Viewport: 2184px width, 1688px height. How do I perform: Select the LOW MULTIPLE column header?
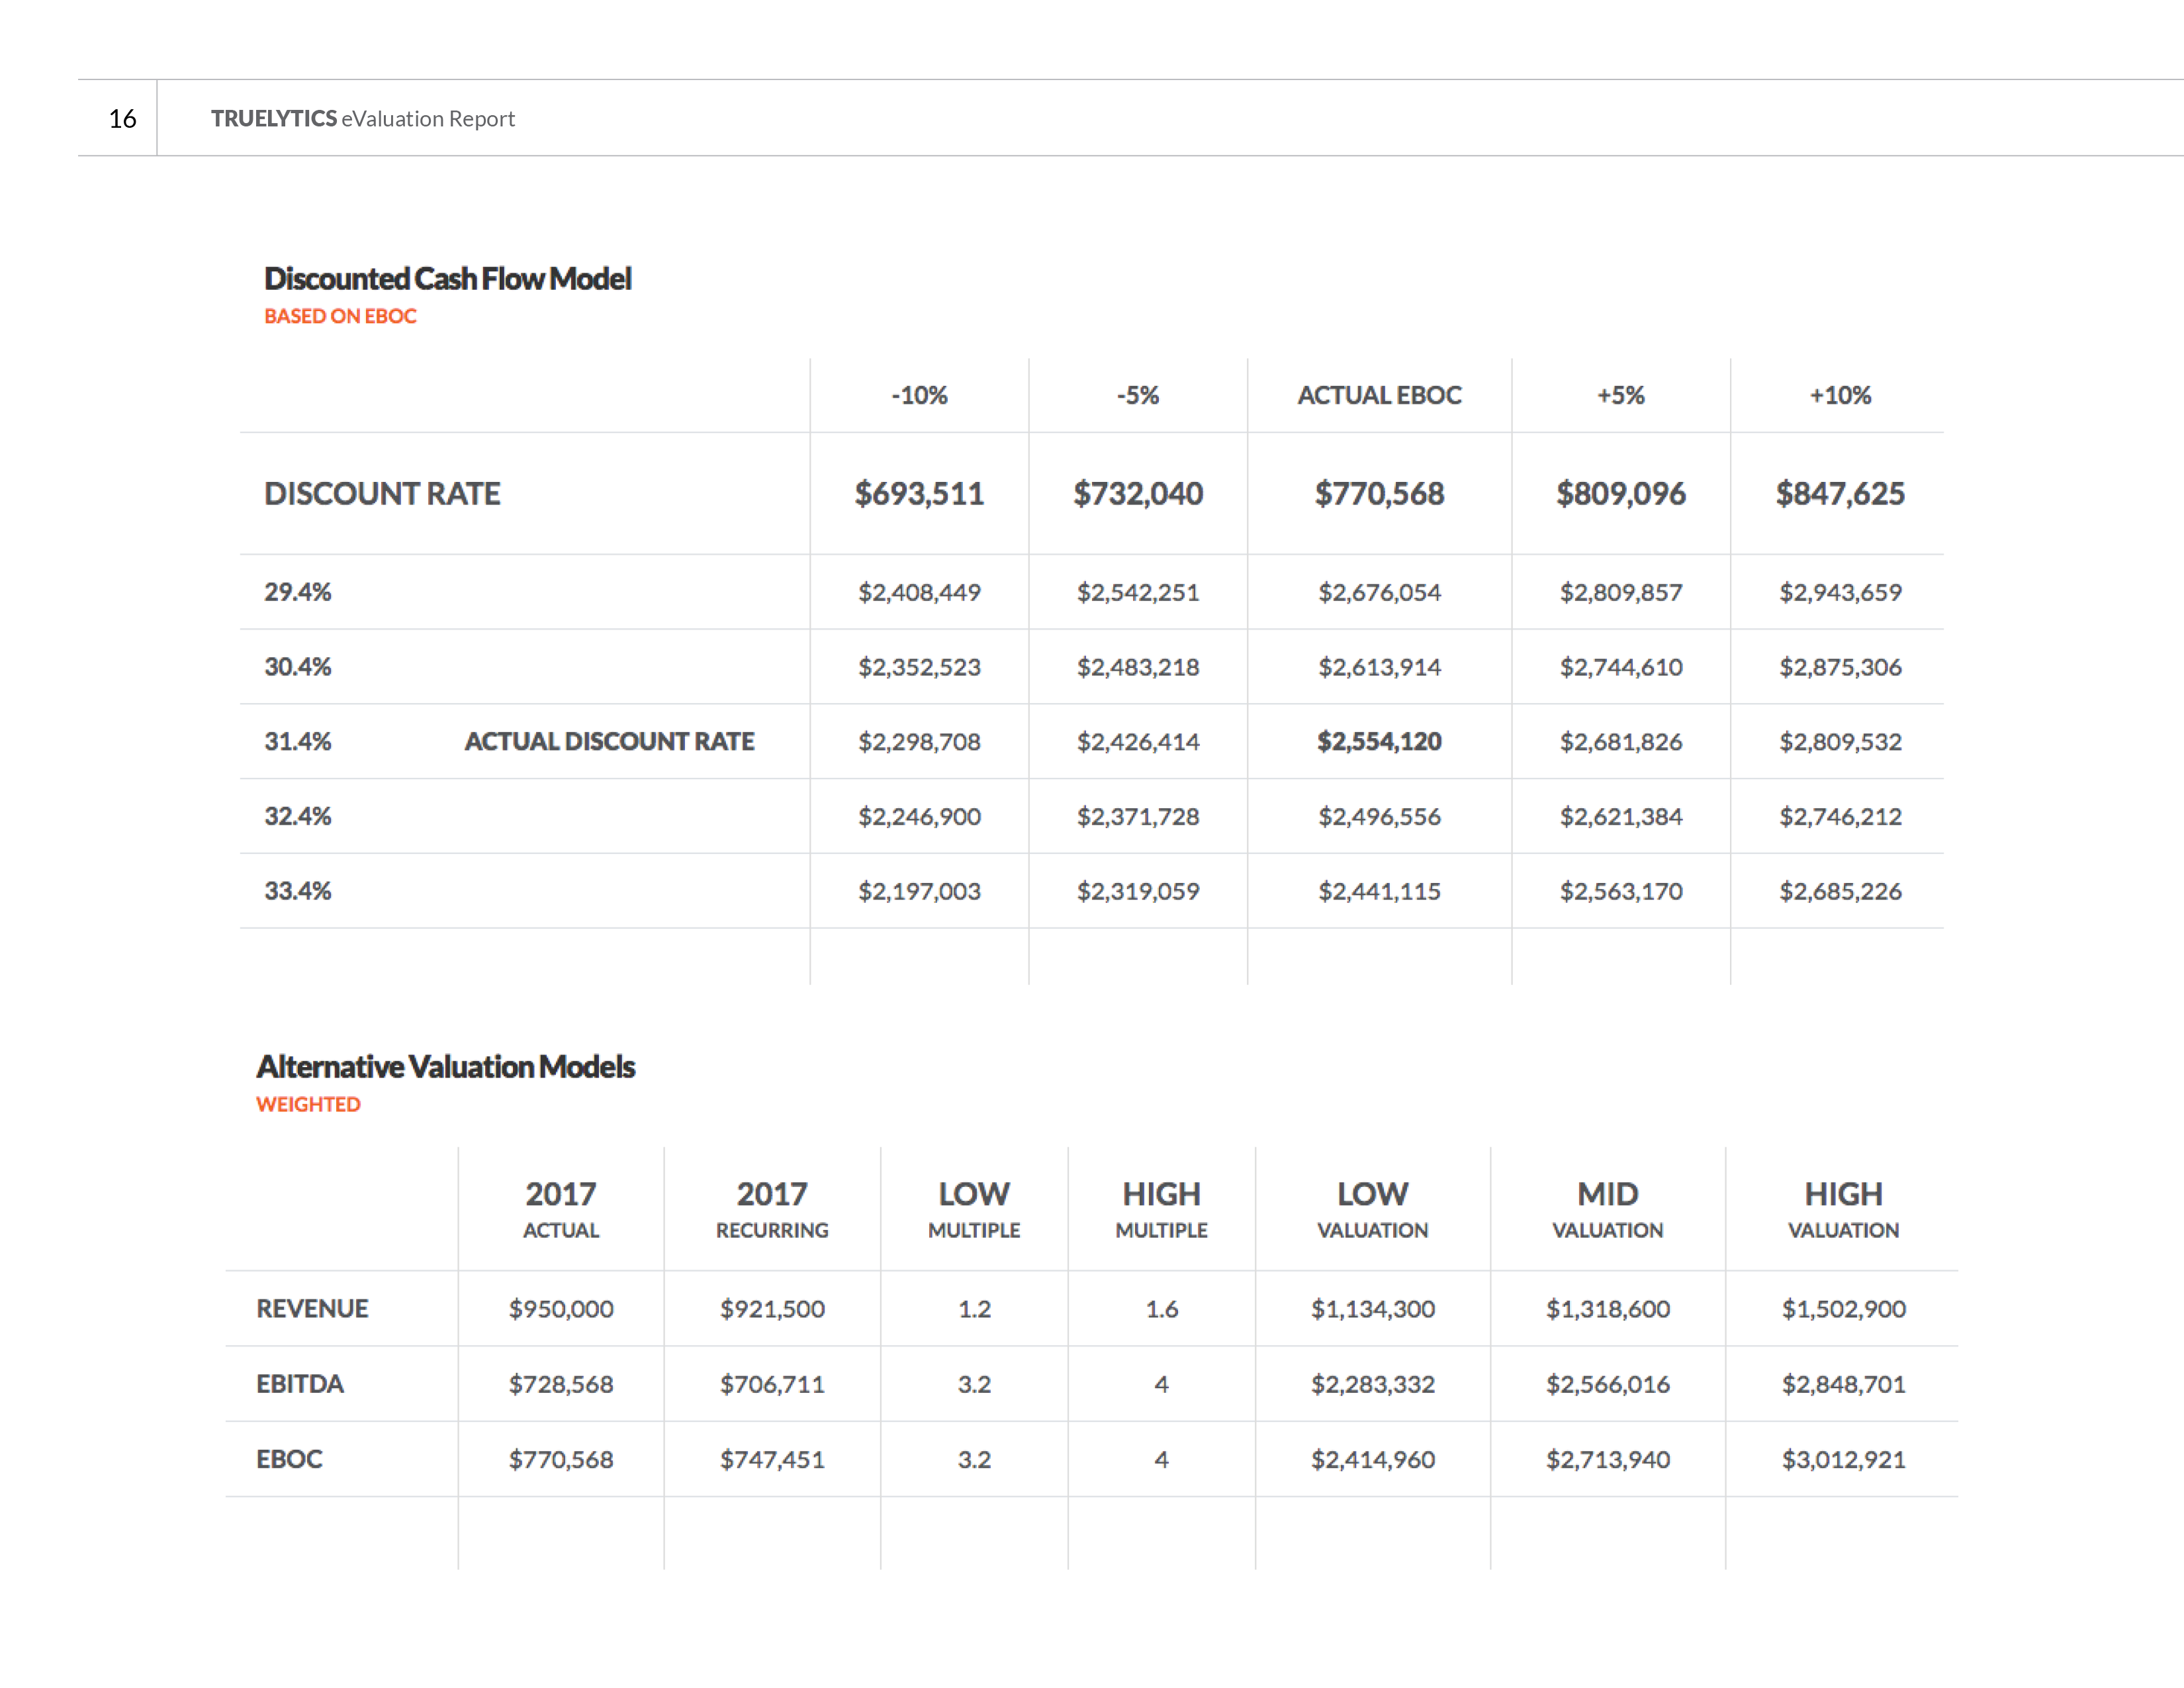(974, 1209)
